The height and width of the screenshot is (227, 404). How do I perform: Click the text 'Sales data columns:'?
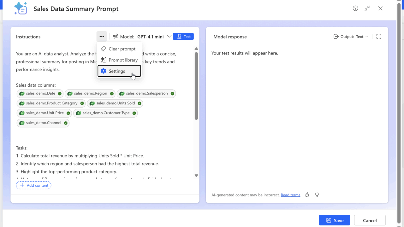(x=36, y=85)
